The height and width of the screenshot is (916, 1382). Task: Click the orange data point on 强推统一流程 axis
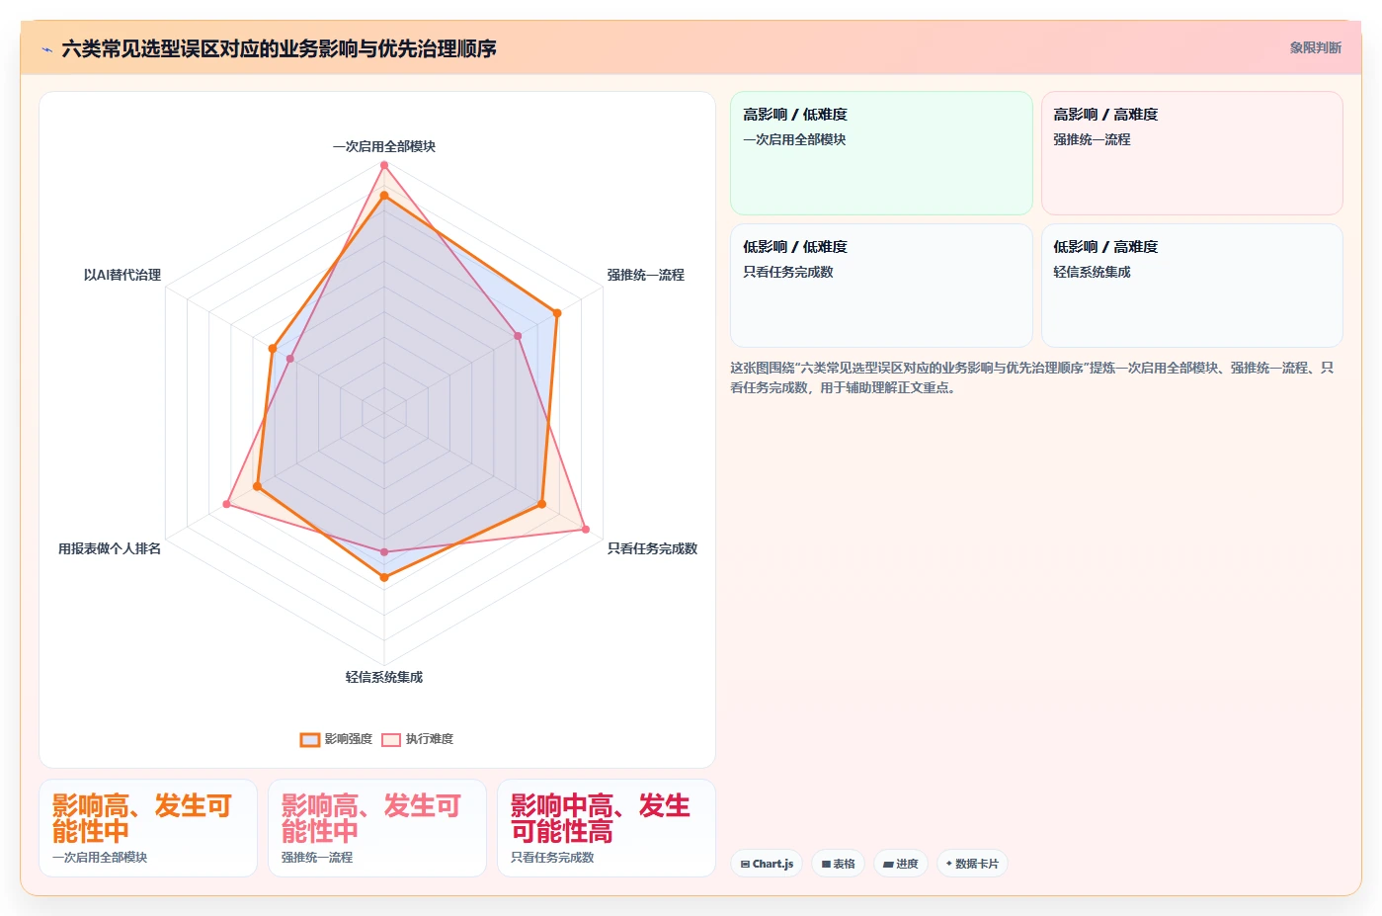pos(557,313)
